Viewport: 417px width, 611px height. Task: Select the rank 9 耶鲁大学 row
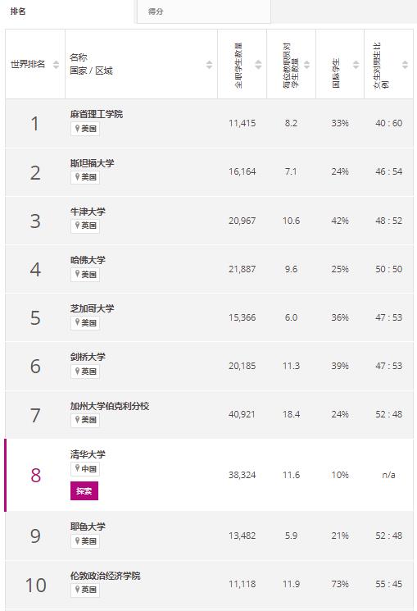click(209, 536)
